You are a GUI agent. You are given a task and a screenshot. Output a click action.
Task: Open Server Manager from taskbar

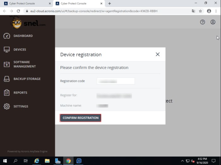click(58, 161)
